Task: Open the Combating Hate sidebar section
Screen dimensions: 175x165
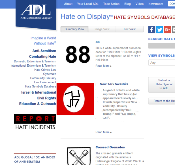Action: [x=42, y=56]
